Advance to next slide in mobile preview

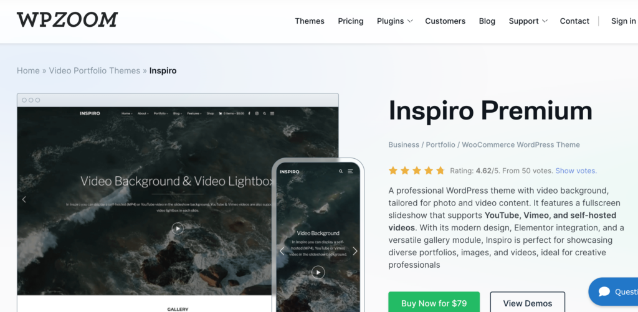[355, 251]
